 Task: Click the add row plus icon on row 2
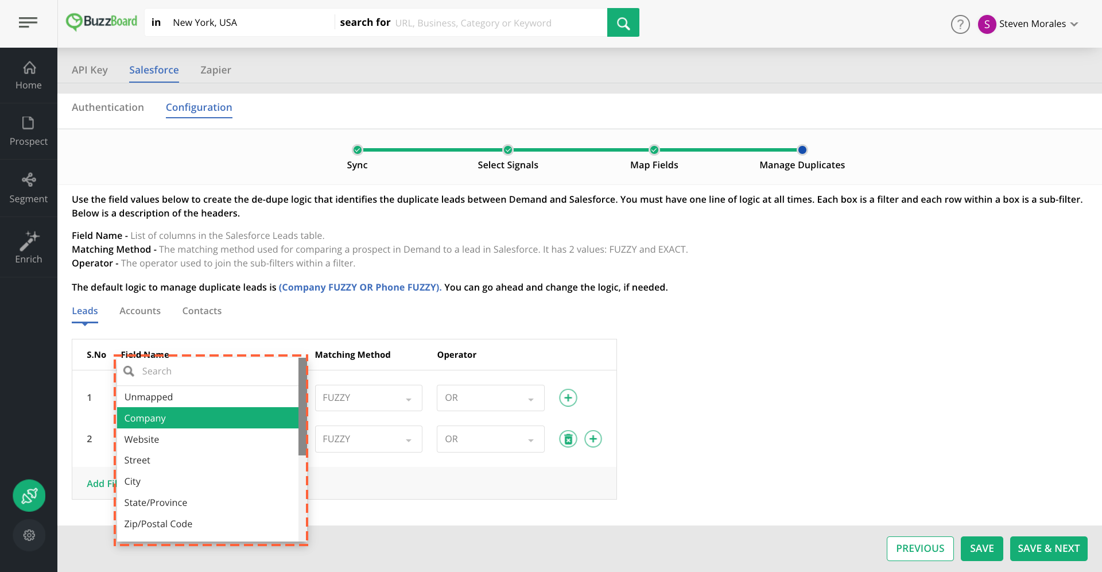(593, 439)
